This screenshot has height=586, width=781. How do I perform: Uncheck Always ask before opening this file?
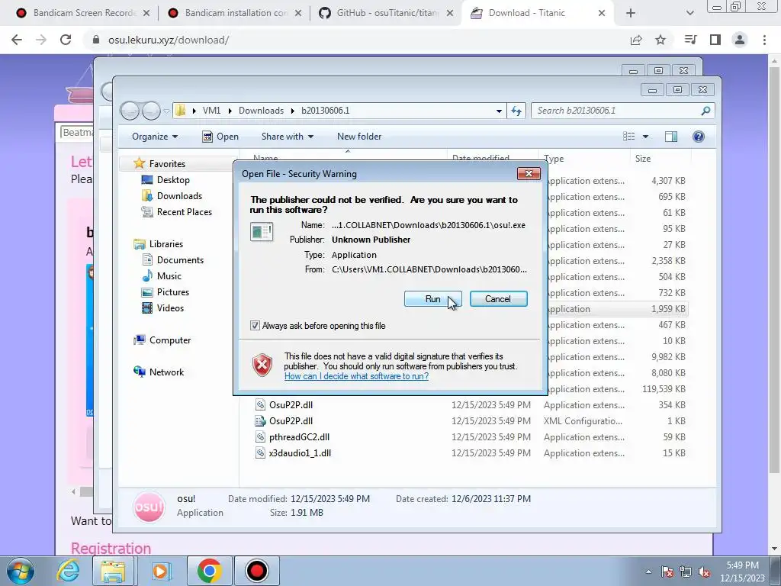pos(255,325)
